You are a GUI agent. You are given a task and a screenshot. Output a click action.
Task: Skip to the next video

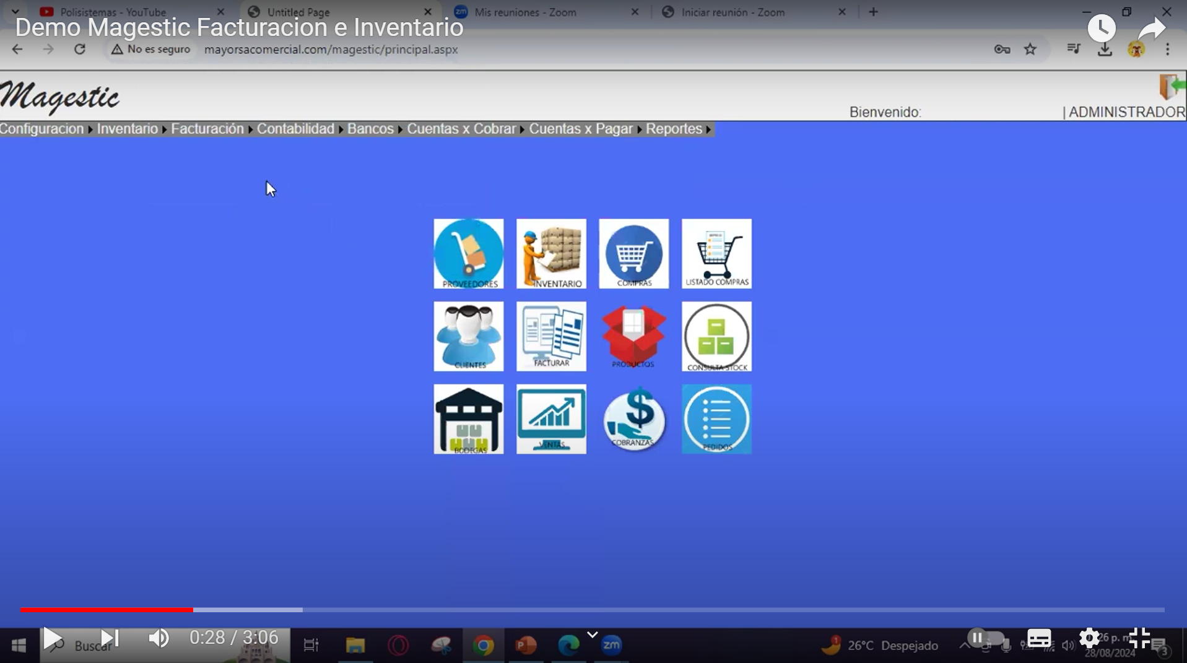point(110,638)
